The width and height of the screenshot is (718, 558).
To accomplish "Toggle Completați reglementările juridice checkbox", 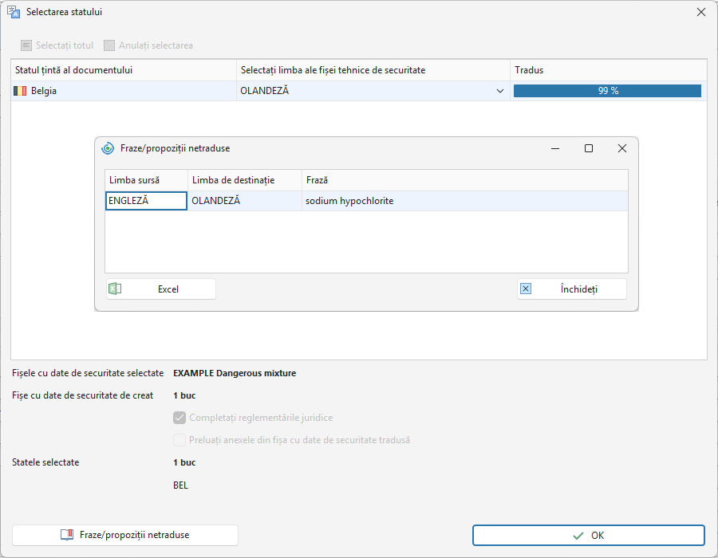I will (179, 418).
